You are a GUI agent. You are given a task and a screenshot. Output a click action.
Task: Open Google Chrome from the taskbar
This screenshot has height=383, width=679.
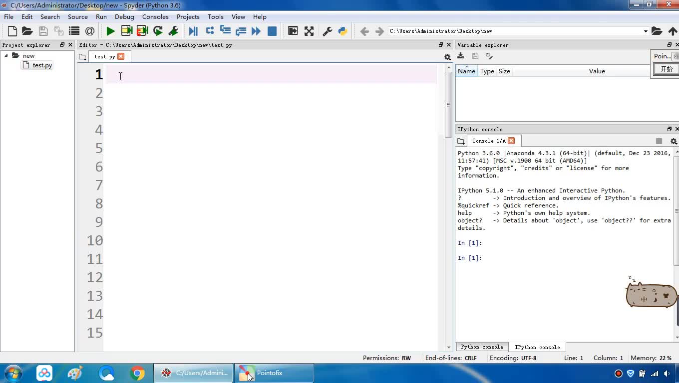tap(137, 373)
